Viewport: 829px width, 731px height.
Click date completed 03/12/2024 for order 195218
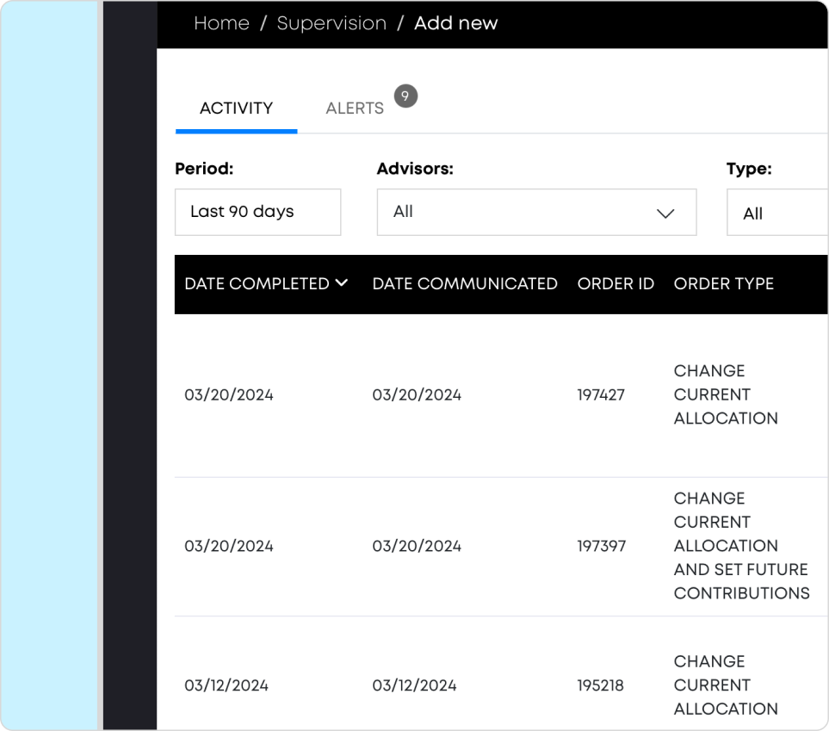pyautogui.click(x=226, y=685)
